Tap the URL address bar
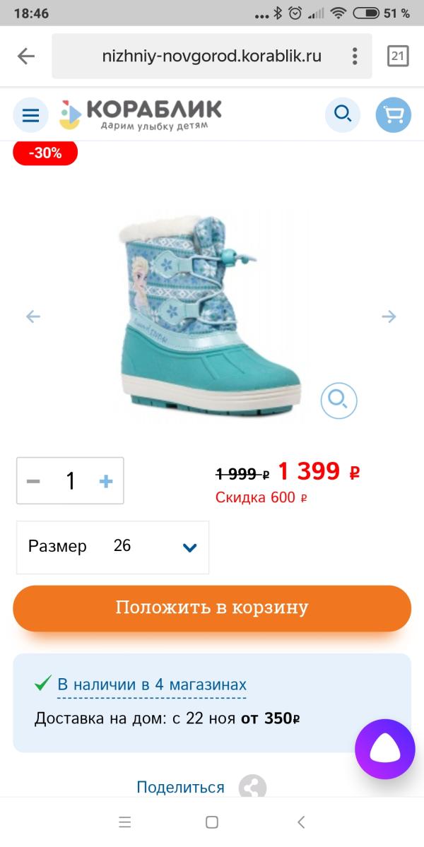This screenshot has height=847, width=424. [x=212, y=57]
